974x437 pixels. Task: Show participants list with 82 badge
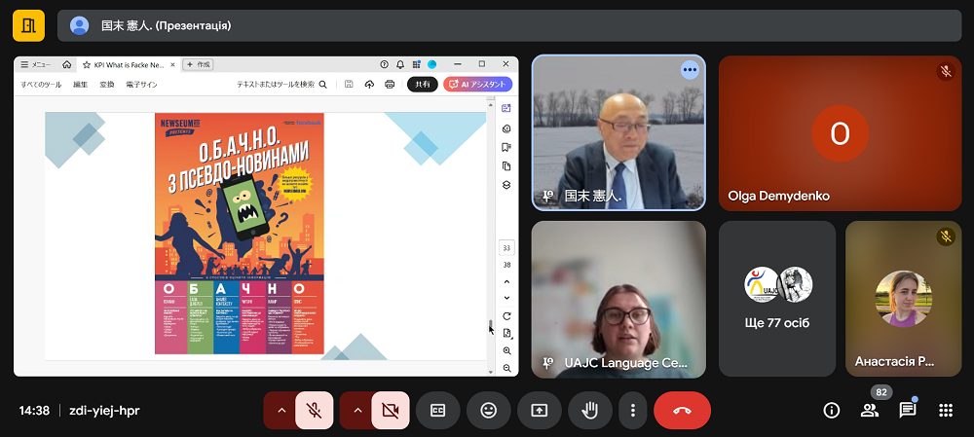click(x=869, y=411)
